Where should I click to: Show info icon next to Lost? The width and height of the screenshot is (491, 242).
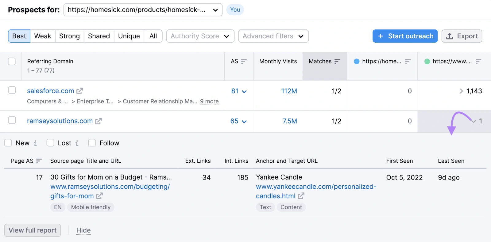77,143
